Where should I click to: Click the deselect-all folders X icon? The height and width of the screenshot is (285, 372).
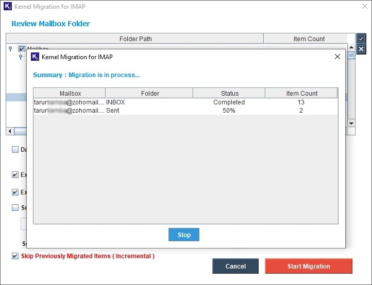pyautogui.click(x=361, y=49)
